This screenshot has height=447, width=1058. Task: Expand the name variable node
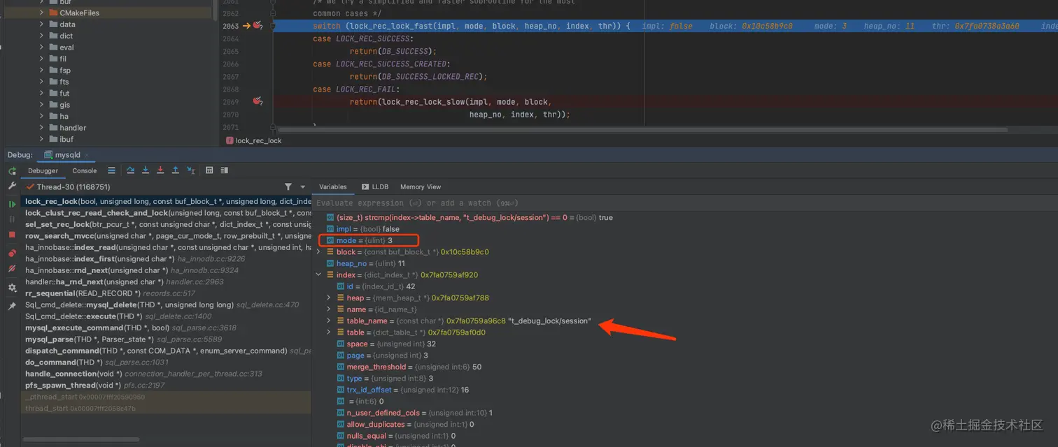tap(330, 309)
